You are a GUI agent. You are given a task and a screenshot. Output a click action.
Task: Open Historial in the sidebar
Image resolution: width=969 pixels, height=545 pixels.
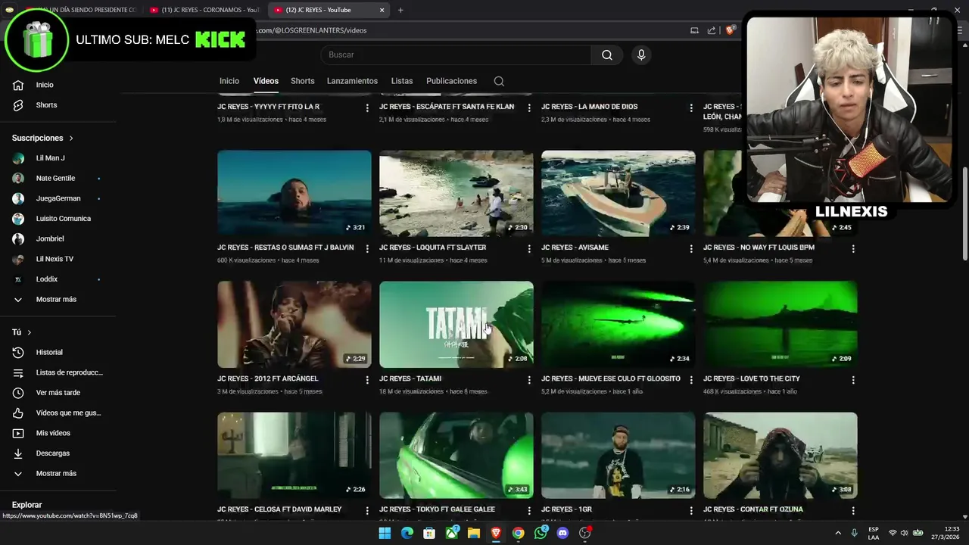coord(49,352)
